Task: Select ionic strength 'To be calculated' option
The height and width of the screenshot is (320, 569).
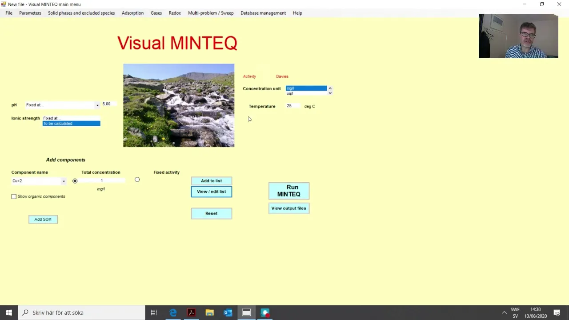Action: 71,124
